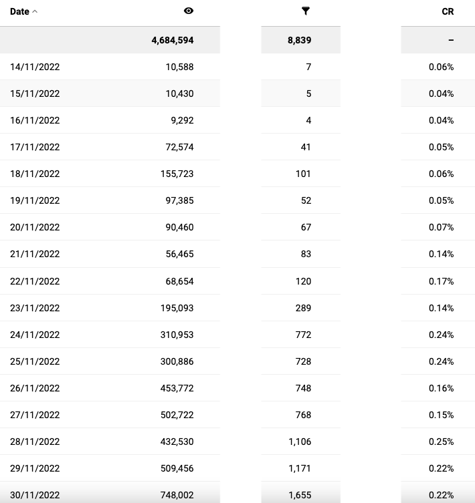Click the eye views column header icon
Screen dimensions: 475x503
(x=189, y=11)
